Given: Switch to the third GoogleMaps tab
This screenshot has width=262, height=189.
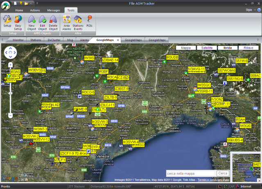Looking at the screenshot, I should click(x=157, y=40).
